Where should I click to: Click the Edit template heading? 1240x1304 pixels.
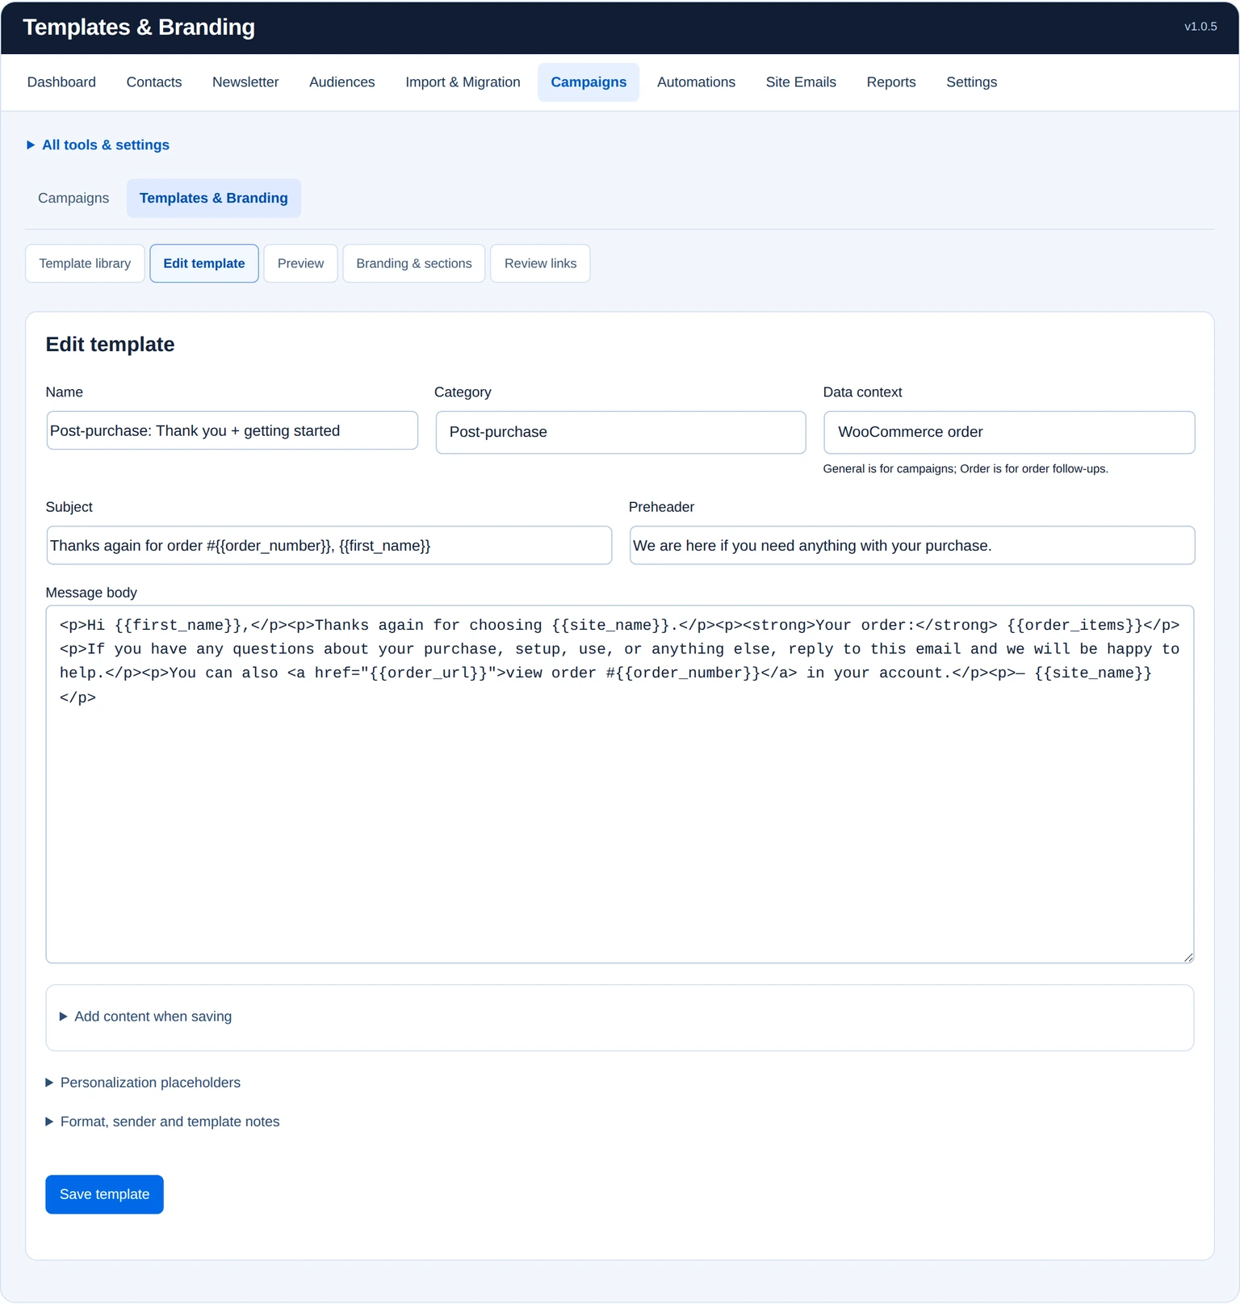pyautogui.click(x=110, y=345)
